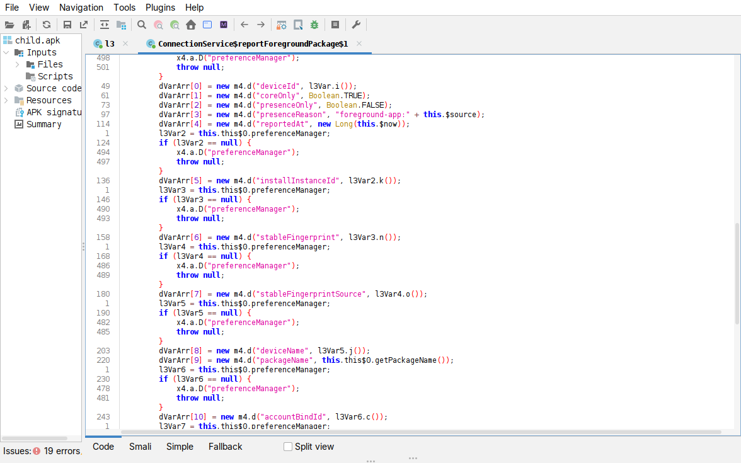The width and height of the screenshot is (741, 463).
Task: Open text search with the magnifier icon
Action: [142, 25]
